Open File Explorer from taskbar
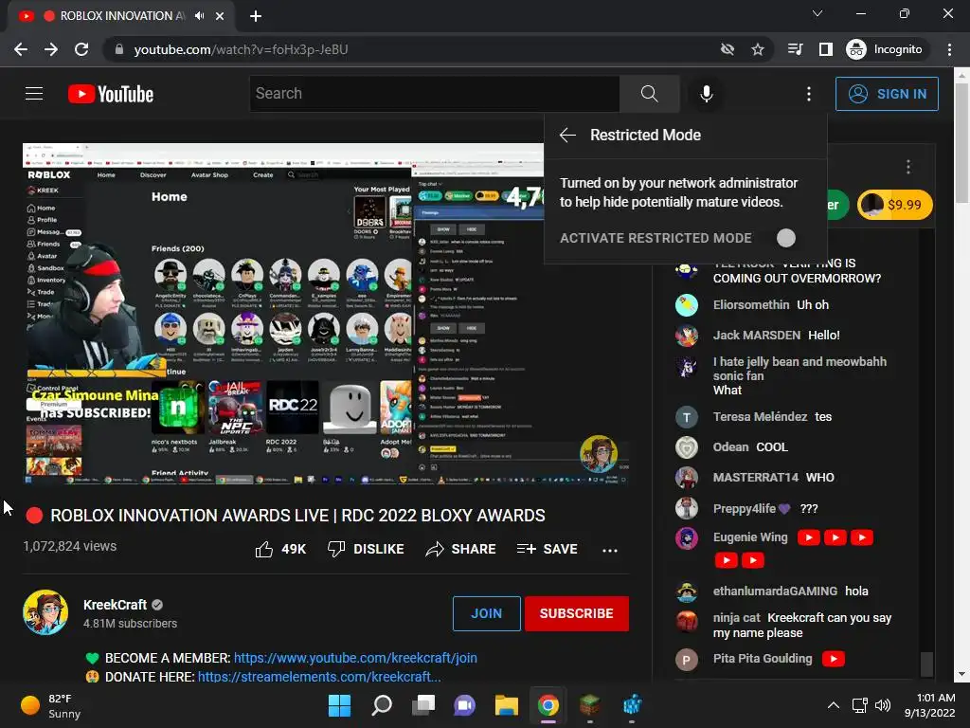 (x=506, y=705)
